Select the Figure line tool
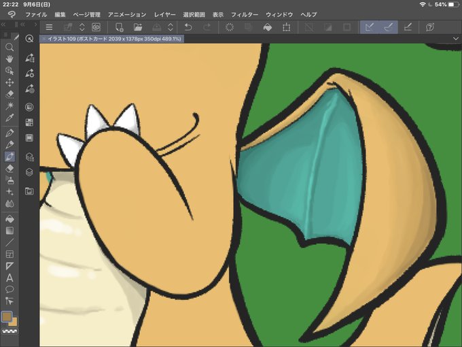The image size is (462, 347). [x=10, y=242]
